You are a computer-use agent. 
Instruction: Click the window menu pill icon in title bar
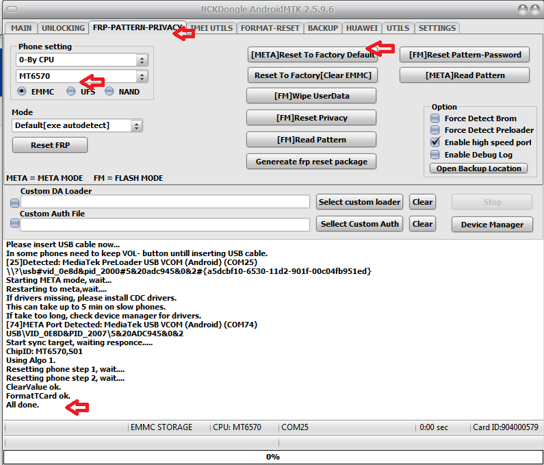[x=12, y=10]
